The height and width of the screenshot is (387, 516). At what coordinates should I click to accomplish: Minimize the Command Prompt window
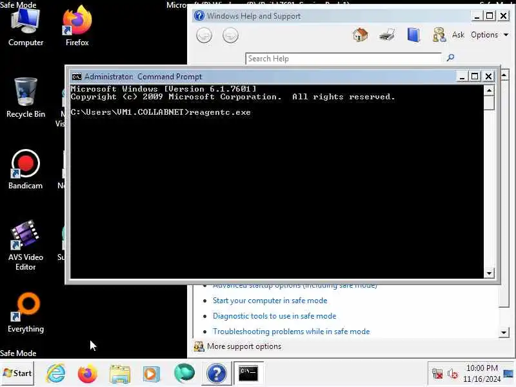tap(462, 77)
